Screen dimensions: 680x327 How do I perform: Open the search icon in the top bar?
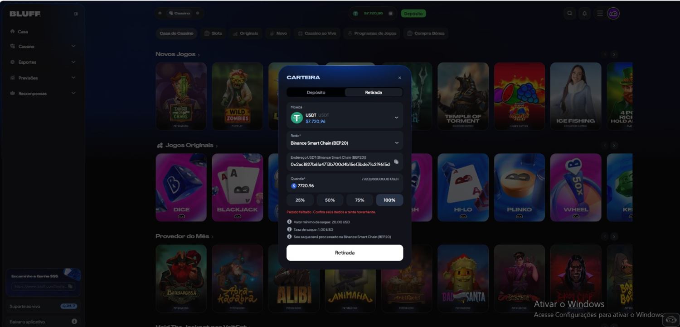pyautogui.click(x=570, y=13)
